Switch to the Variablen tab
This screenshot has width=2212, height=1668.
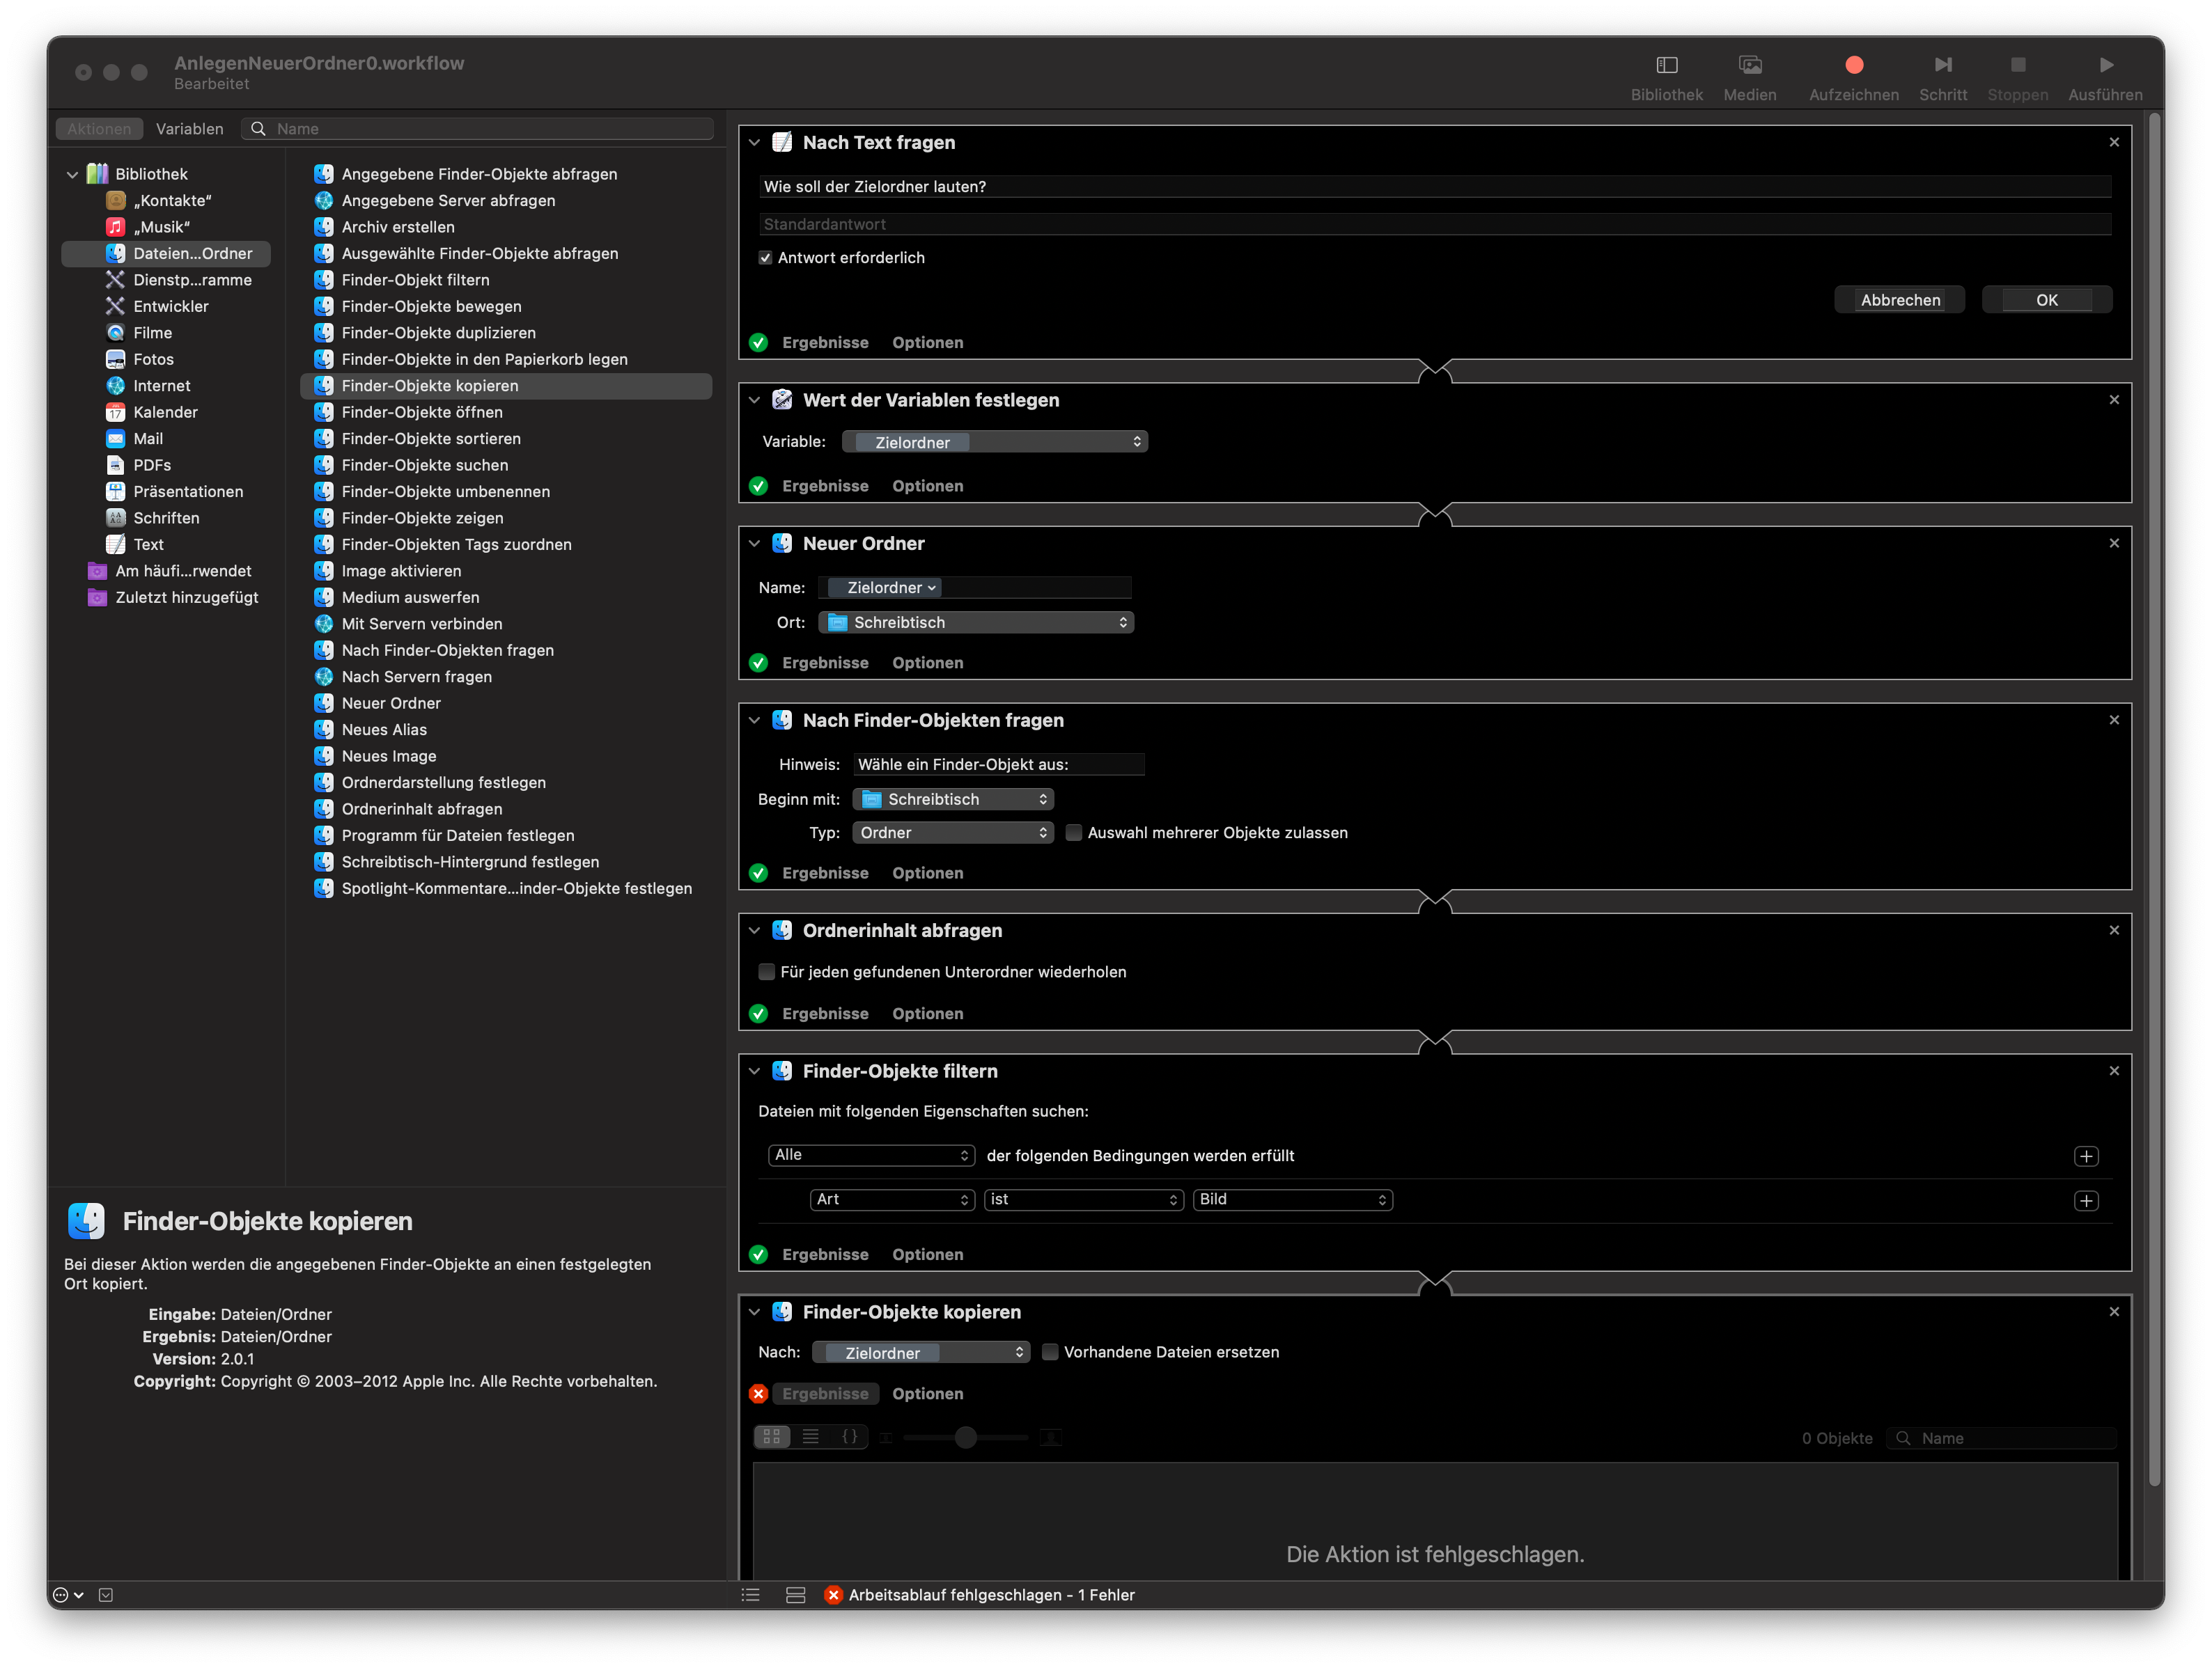(189, 129)
